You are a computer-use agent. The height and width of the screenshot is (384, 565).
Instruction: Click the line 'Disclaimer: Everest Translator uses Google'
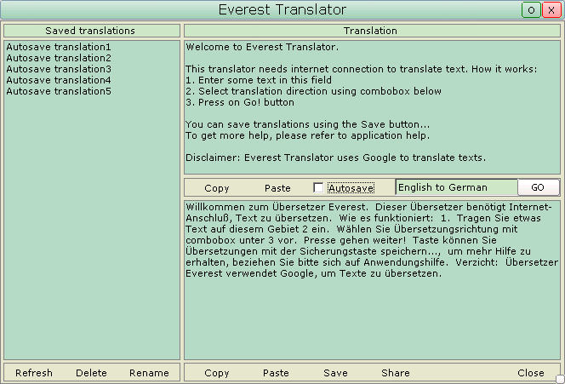click(x=335, y=158)
